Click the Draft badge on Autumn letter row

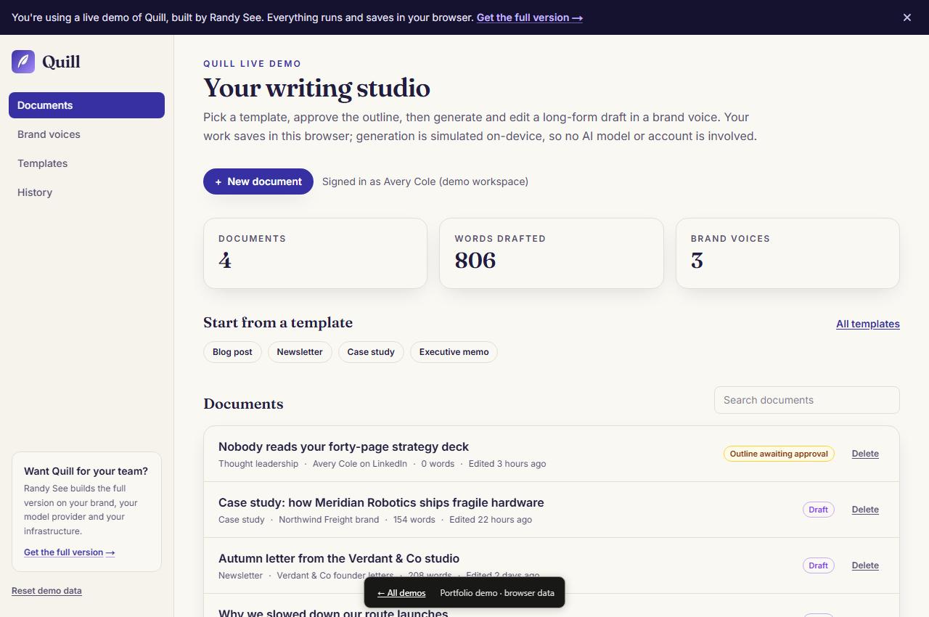tap(819, 565)
